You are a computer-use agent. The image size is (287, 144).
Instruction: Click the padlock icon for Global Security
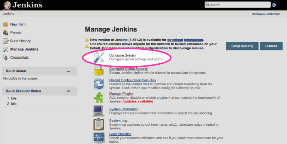(99, 70)
